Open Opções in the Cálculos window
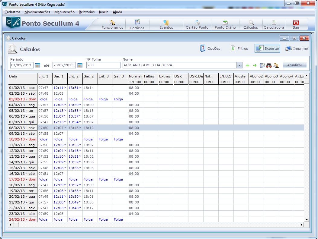The image size is (318, 239). click(x=210, y=48)
